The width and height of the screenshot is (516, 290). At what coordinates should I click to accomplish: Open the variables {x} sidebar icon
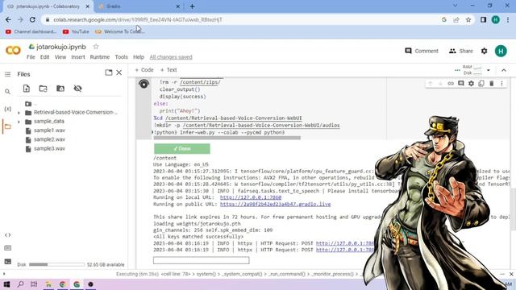7,109
